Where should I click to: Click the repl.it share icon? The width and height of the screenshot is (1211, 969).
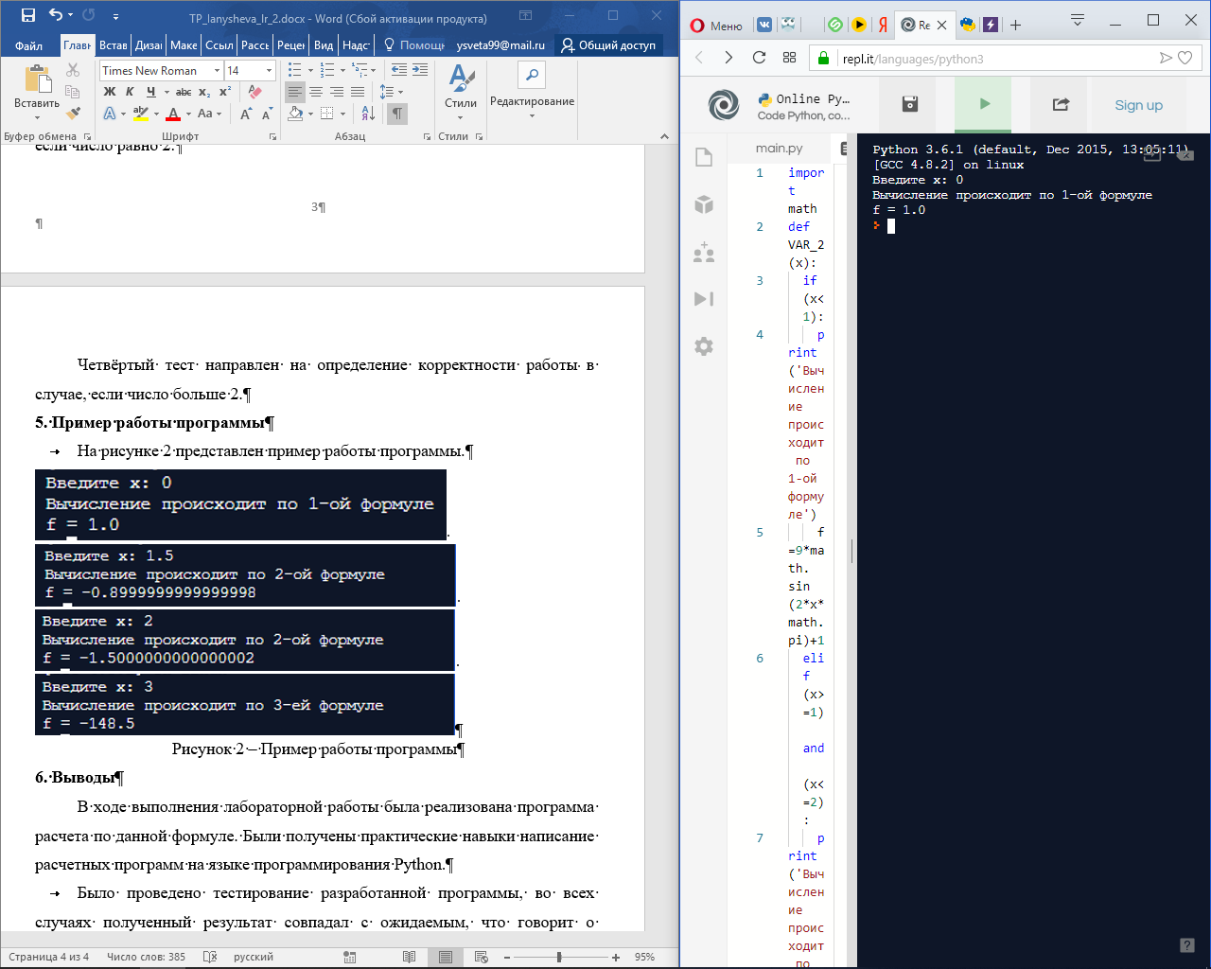pyautogui.click(x=1061, y=104)
